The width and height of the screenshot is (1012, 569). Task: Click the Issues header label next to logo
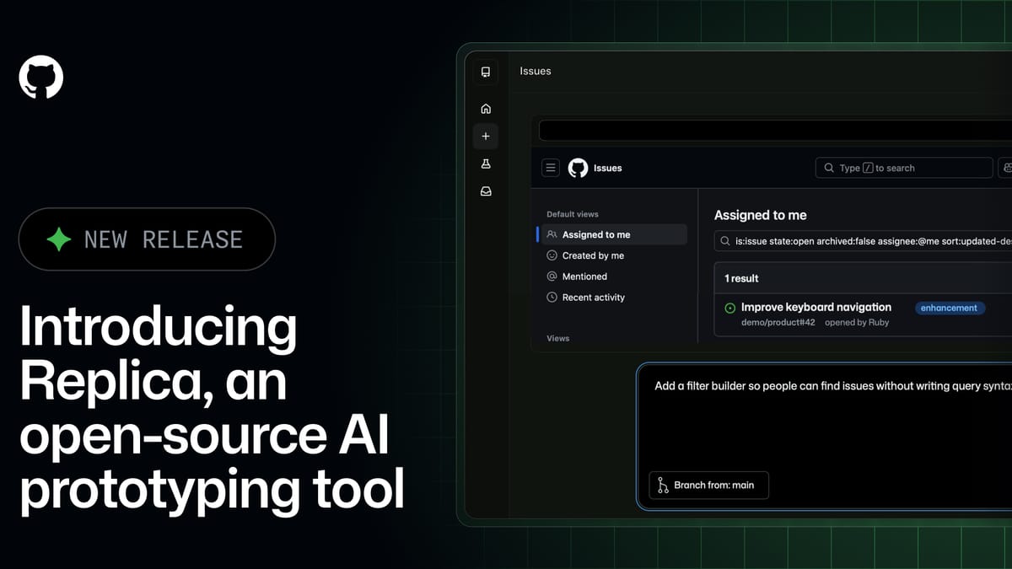coord(608,168)
